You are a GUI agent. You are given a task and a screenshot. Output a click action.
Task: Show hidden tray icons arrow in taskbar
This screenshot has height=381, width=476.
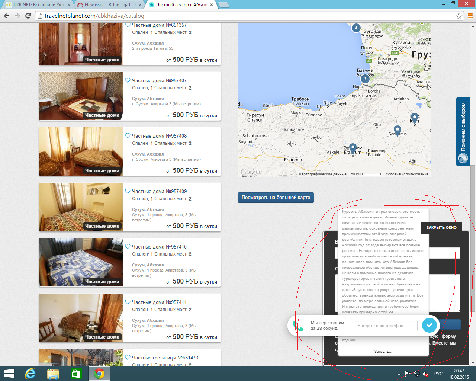(x=399, y=374)
